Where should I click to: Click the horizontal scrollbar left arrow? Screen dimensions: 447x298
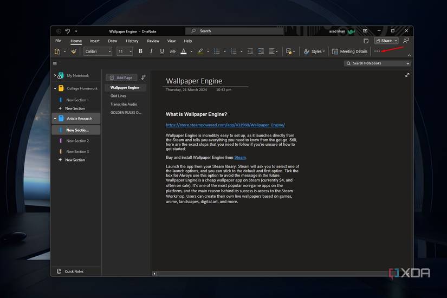pos(154,274)
